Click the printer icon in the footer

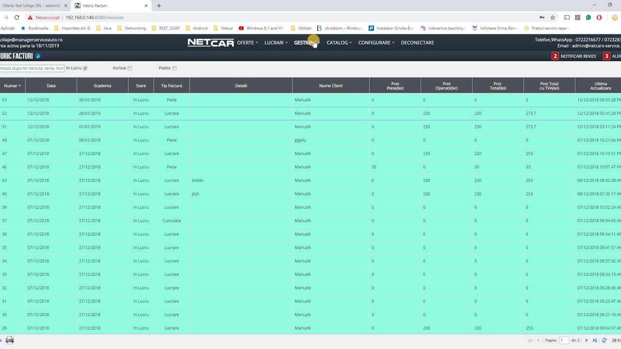[10, 340]
